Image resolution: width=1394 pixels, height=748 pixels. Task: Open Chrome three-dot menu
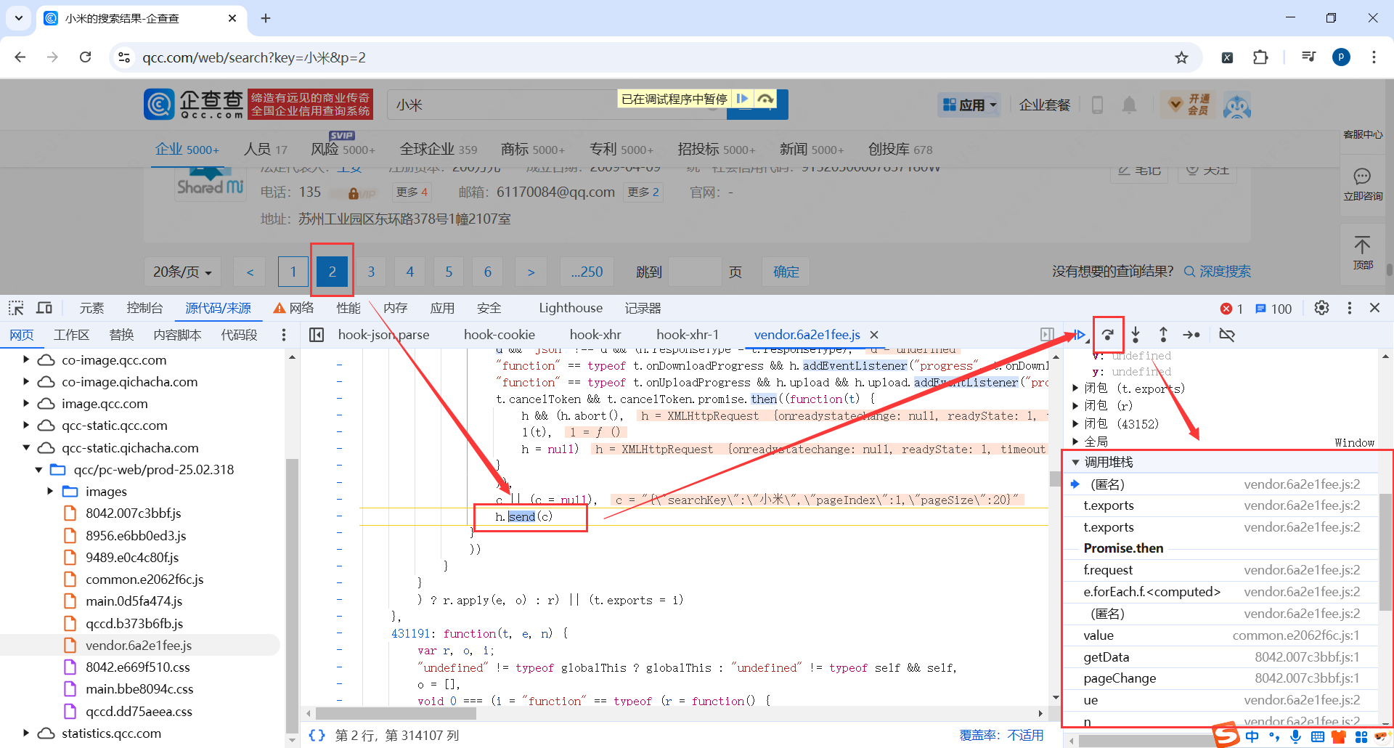(x=1374, y=57)
